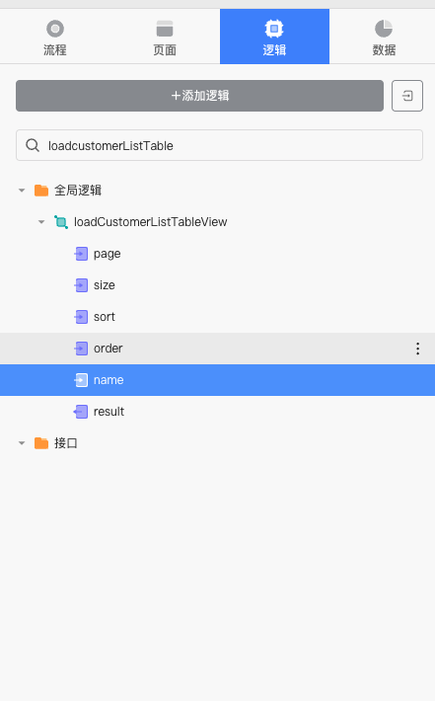Collapse the 接口 folder arrow

(22, 443)
